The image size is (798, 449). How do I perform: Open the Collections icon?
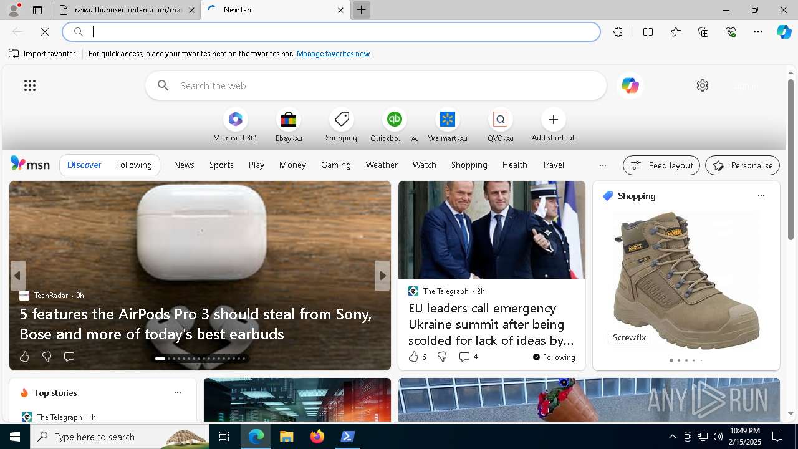coord(704,32)
